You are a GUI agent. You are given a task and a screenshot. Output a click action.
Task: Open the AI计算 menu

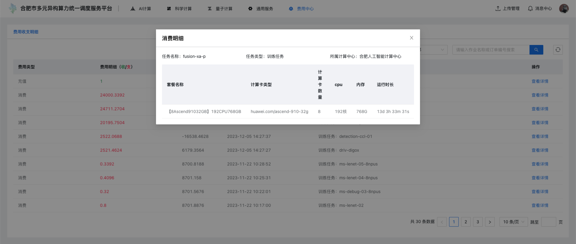[141, 9]
